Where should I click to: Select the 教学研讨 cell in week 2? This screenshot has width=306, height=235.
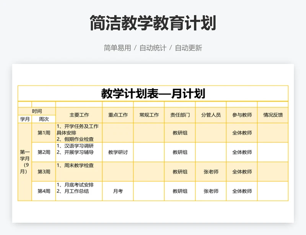coord(118,152)
